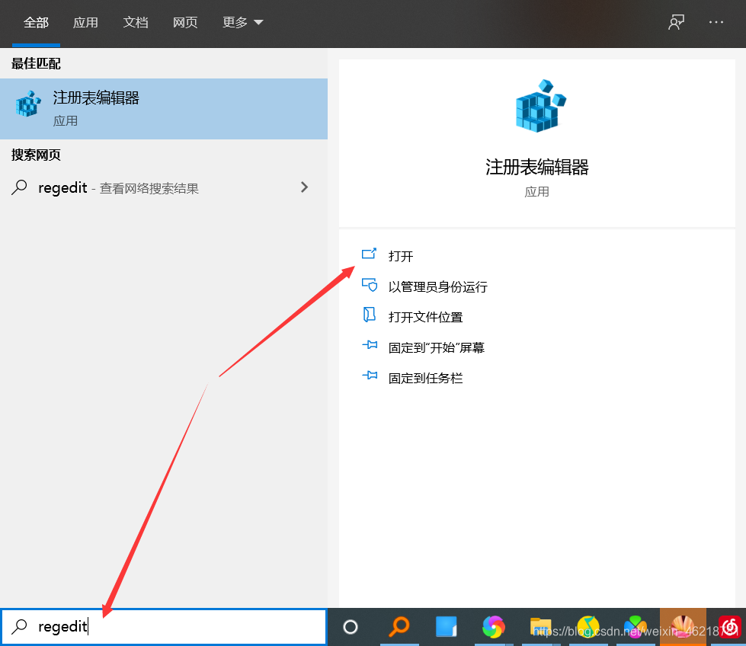Click the large Registry Editor cube icon
The height and width of the screenshot is (646, 746).
tap(541, 106)
